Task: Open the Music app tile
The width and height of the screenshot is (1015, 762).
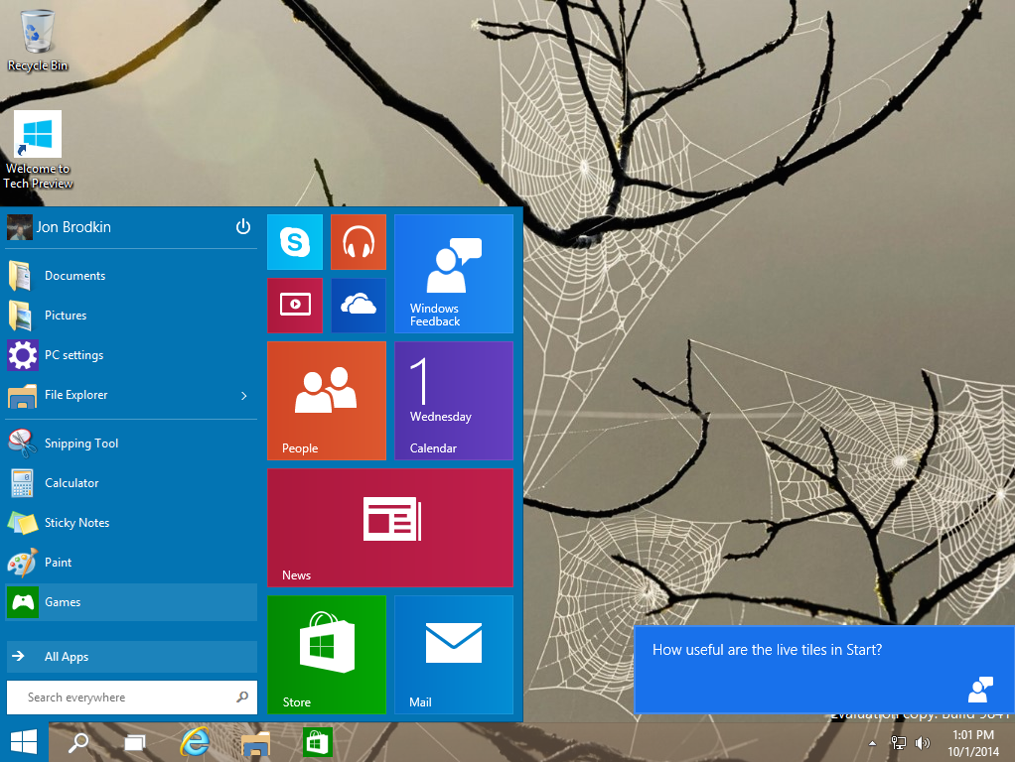Action: pos(359,241)
